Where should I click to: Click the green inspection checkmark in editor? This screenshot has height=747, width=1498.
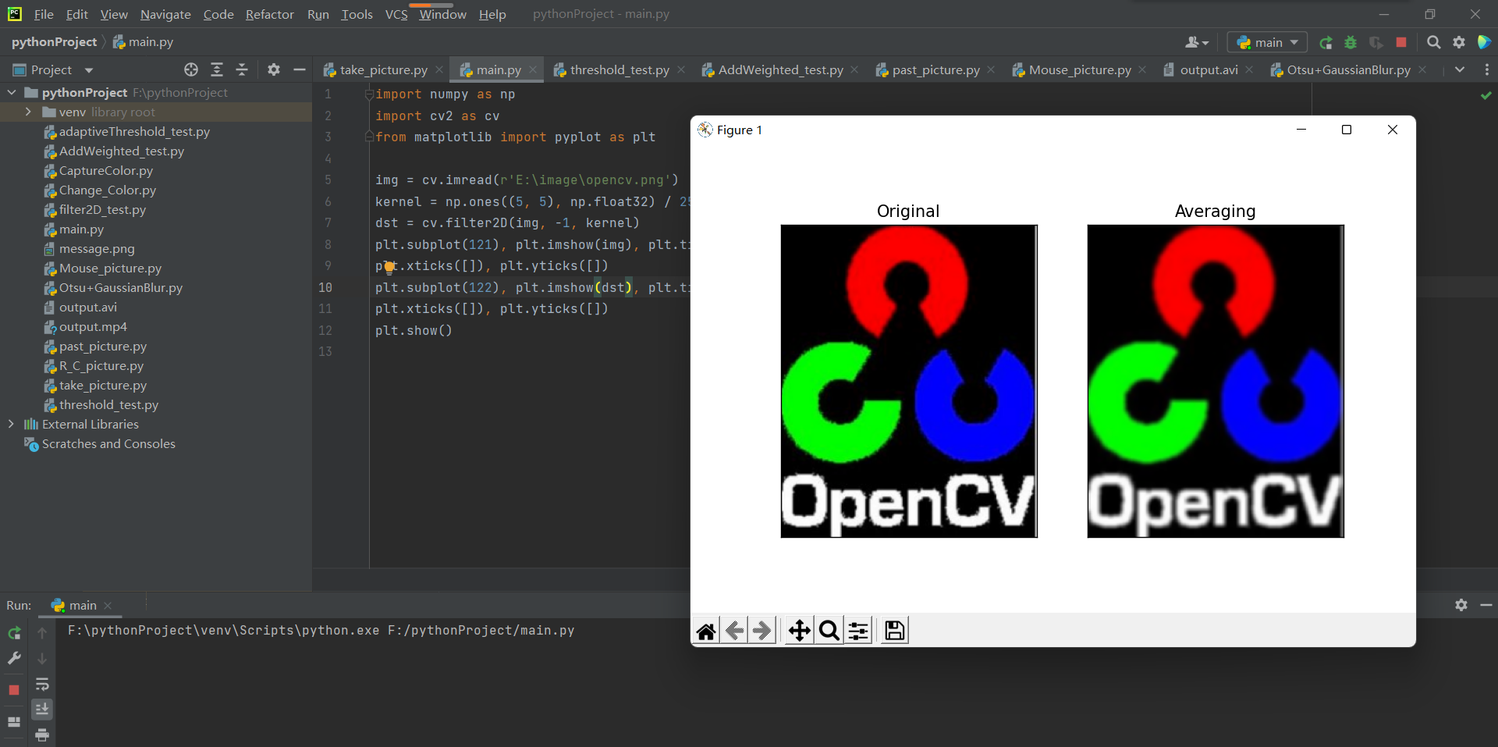pyautogui.click(x=1486, y=95)
